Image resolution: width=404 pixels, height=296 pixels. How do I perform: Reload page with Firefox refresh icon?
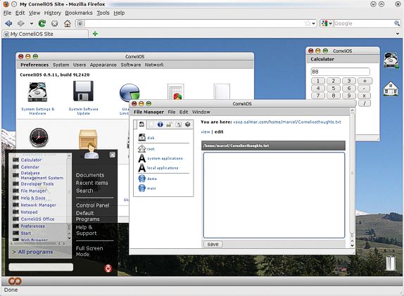click(x=42, y=23)
